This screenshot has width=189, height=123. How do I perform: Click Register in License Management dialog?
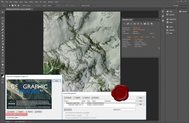(x=77, y=98)
